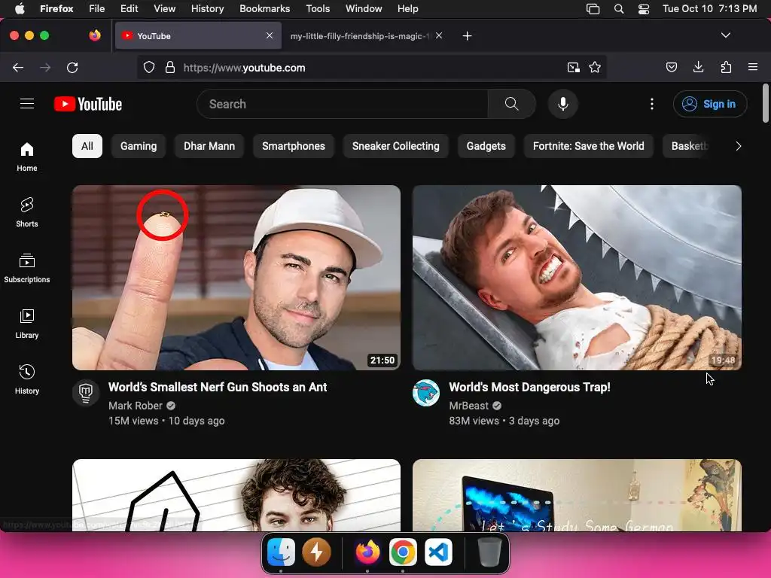The width and height of the screenshot is (771, 578).
Task: Open the Tools menu
Action: click(318, 9)
